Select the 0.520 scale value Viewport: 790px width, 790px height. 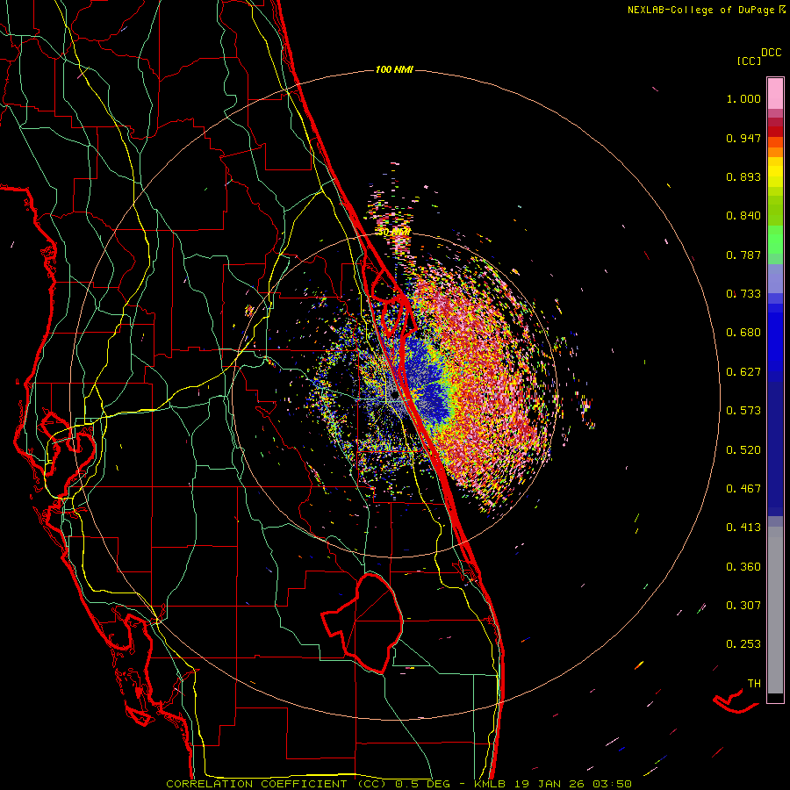pos(743,450)
